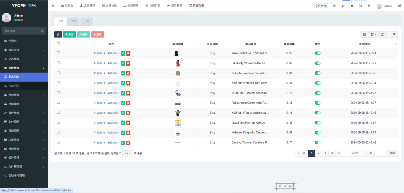Open the columns grid dropdown
The width and height of the screenshot is (404, 193).
pos(373,34)
